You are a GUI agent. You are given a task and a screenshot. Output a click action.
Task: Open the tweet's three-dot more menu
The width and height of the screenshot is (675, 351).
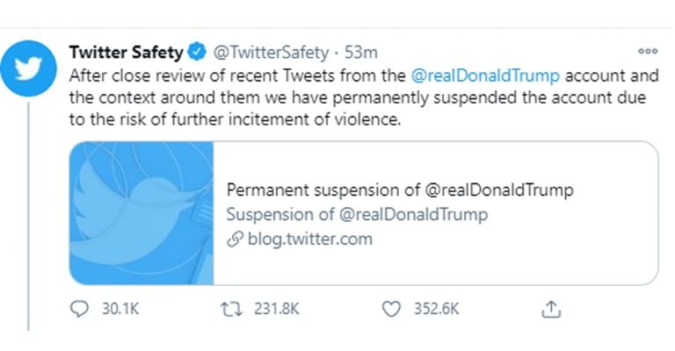tap(647, 52)
